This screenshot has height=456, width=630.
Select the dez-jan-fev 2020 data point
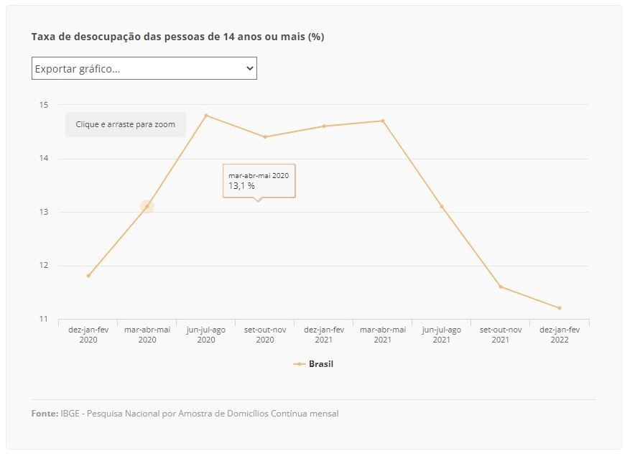pyautogui.click(x=88, y=276)
